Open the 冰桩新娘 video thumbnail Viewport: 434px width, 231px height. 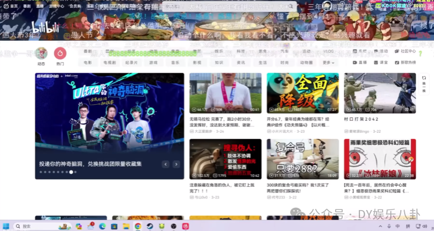(x=380, y=159)
